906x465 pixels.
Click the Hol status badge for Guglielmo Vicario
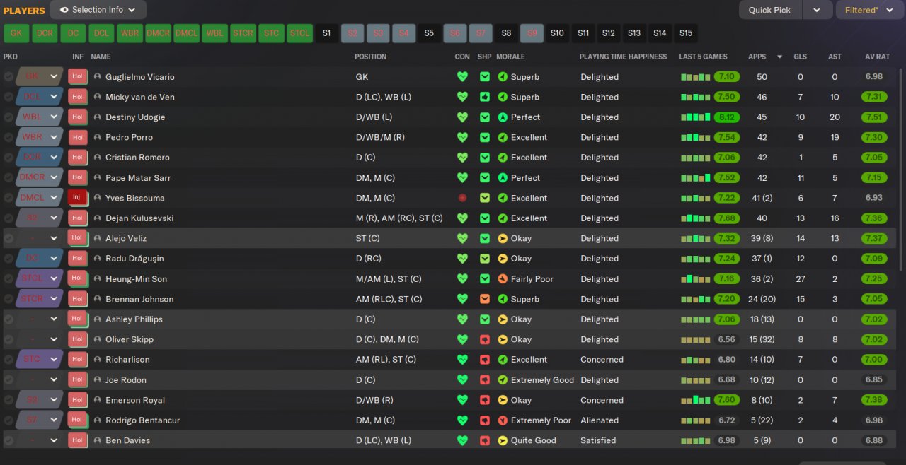(77, 76)
